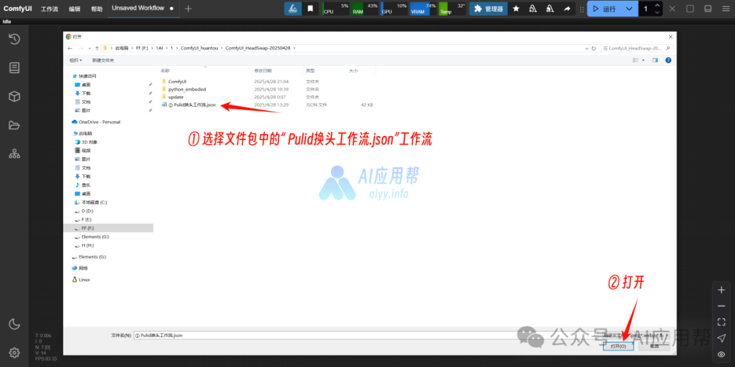Image resolution: width=735 pixels, height=367 pixels.
Task: Toggle dark theme with moon icon
Action: coord(14,324)
